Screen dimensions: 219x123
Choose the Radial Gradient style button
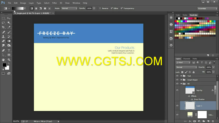click(36, 8)
